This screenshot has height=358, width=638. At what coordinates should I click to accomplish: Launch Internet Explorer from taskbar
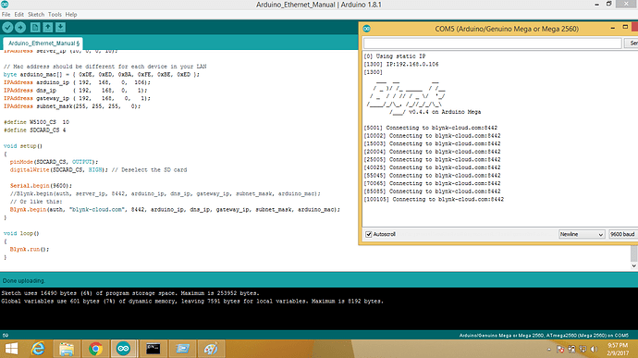pos(38,349)
